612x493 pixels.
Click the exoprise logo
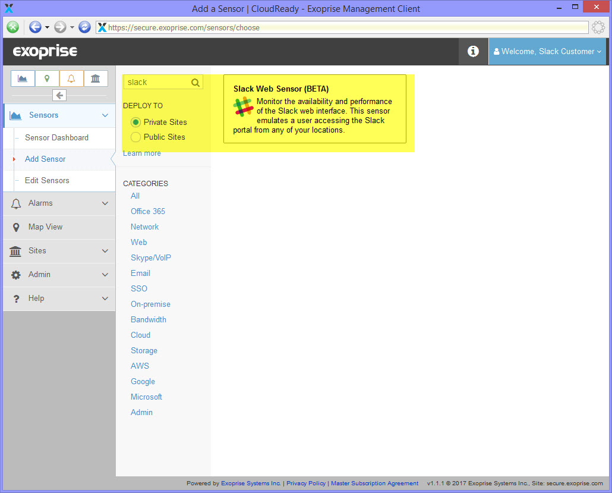pos(45,51)
